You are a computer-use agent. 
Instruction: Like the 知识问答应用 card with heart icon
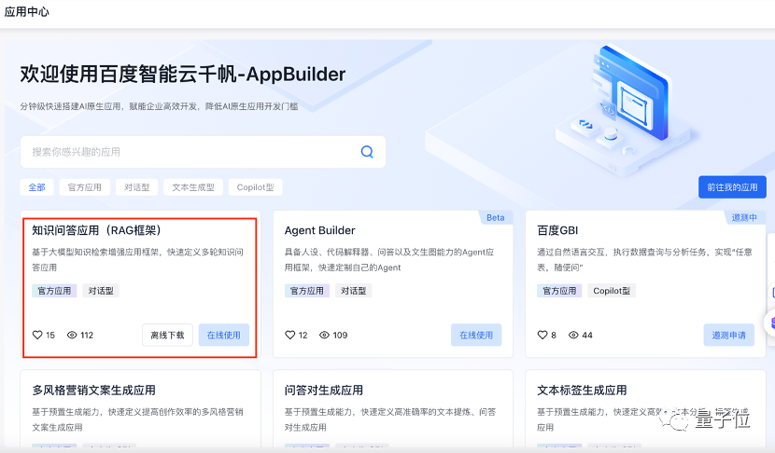pyautogui.click(x=37, y=335)
